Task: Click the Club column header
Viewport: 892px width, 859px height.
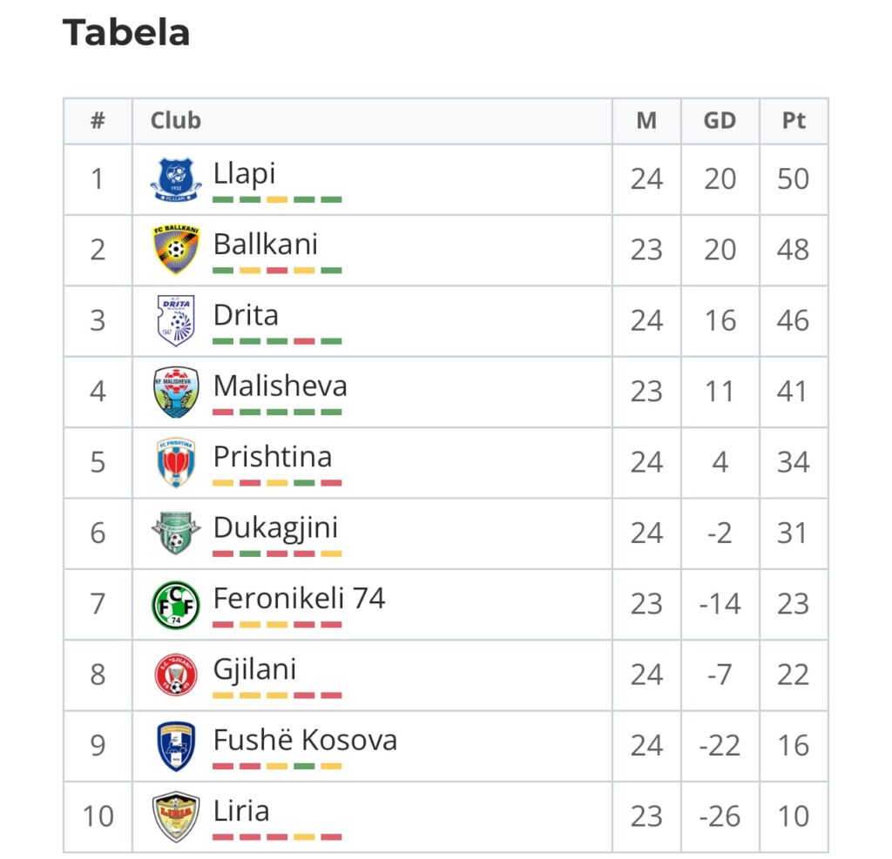Action: (x=175, y=120)
